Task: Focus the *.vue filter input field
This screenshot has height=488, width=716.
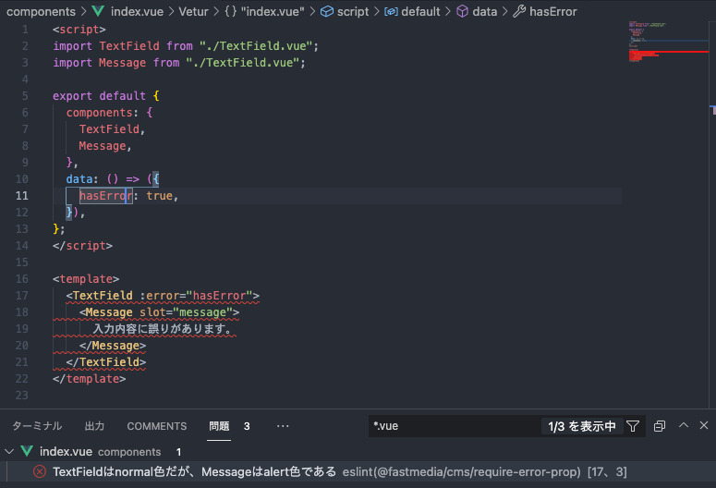Action: pos(455,426)
